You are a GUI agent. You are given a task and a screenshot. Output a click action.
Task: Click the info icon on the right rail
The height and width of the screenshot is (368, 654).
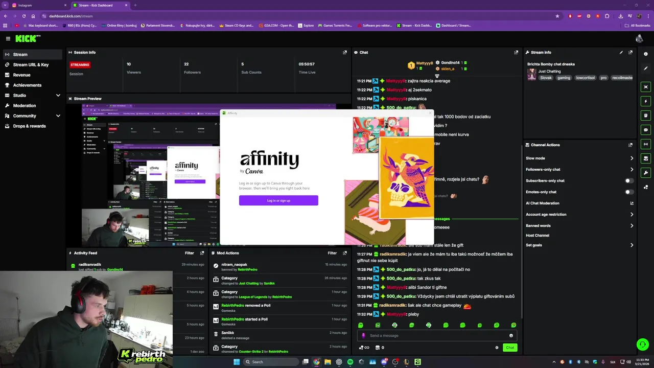tap(646, 54)
